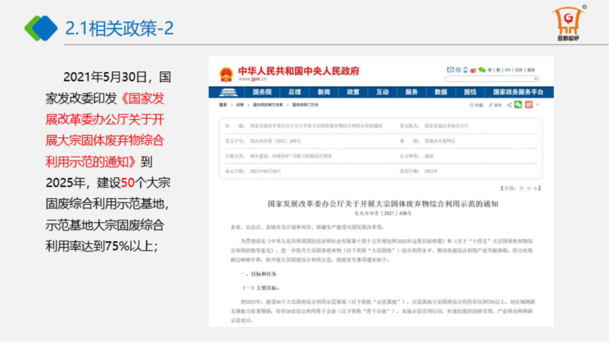Click the green WeChat icon in header
This screenshot has height=342, width=609.
coord(482,70)
